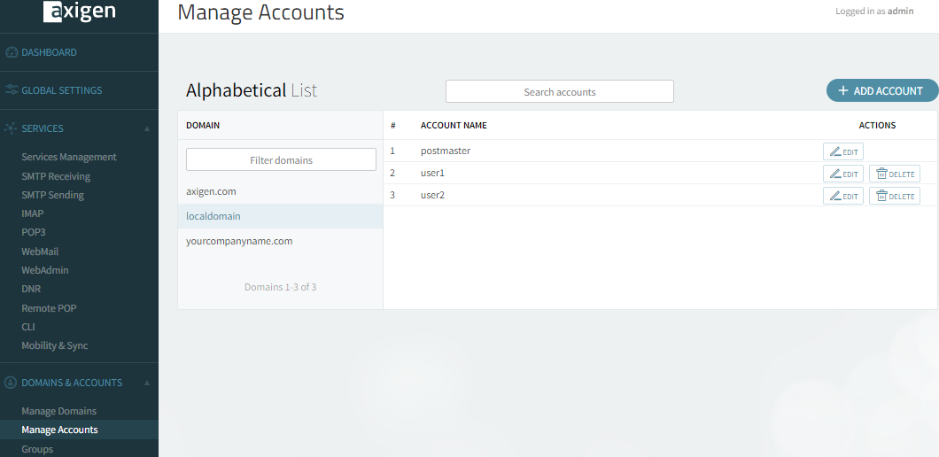Click the Dashboard icon in sidebar
Screen dimensions: 939x457
(x=12, y=52)
